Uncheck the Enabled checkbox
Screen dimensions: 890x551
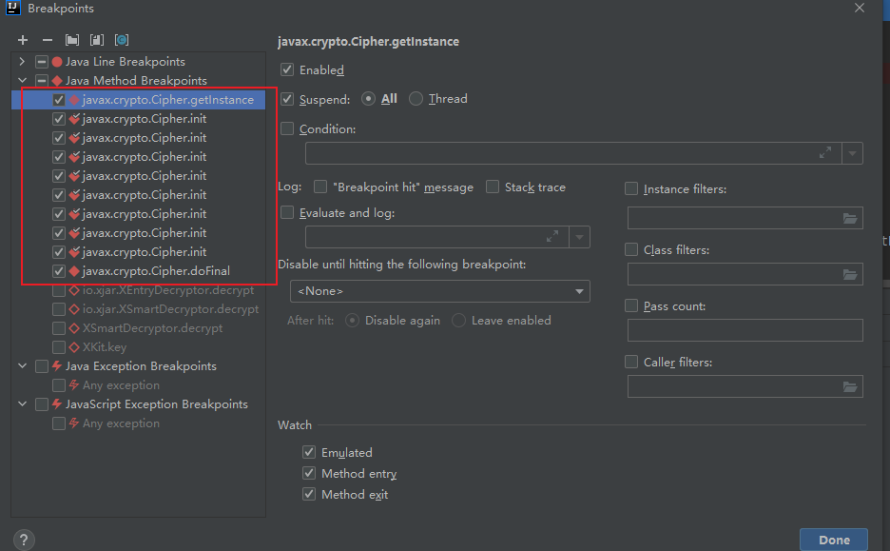tap(287, 70)
